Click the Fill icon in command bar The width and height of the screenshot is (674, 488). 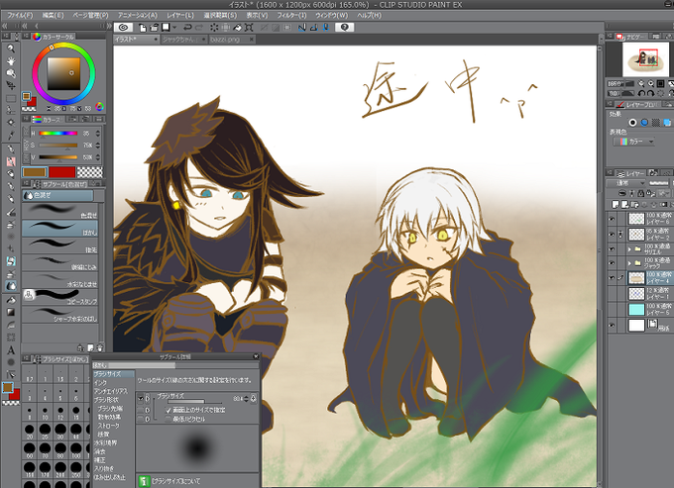237,28
